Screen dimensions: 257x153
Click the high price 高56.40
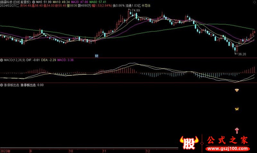[37, 5]
